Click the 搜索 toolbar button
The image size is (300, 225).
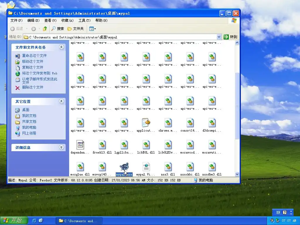pos(58,29)
